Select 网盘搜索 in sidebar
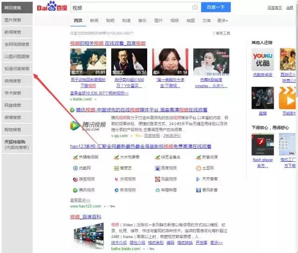 17,105
